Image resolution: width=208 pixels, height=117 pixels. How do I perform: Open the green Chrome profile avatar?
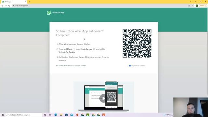197,6
